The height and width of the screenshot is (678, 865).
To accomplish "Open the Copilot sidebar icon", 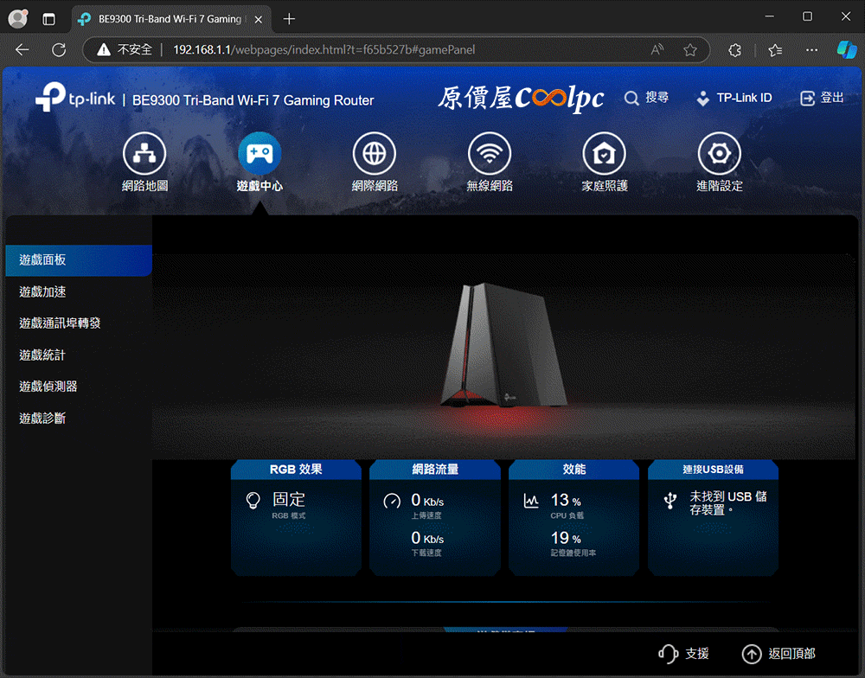I will pyautogui.click(x=847, y=49).
